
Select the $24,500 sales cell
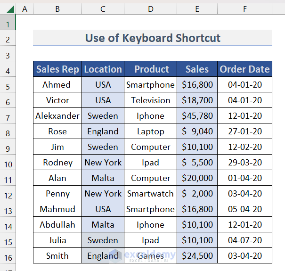click(197, 256)
